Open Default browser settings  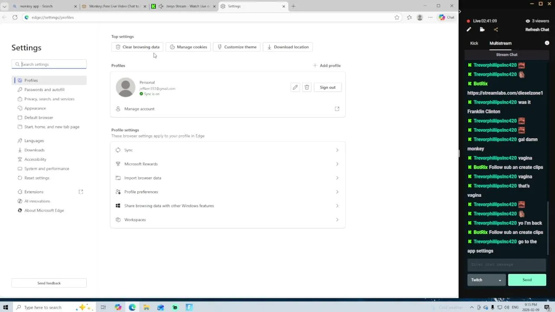(x=49, y=117)
